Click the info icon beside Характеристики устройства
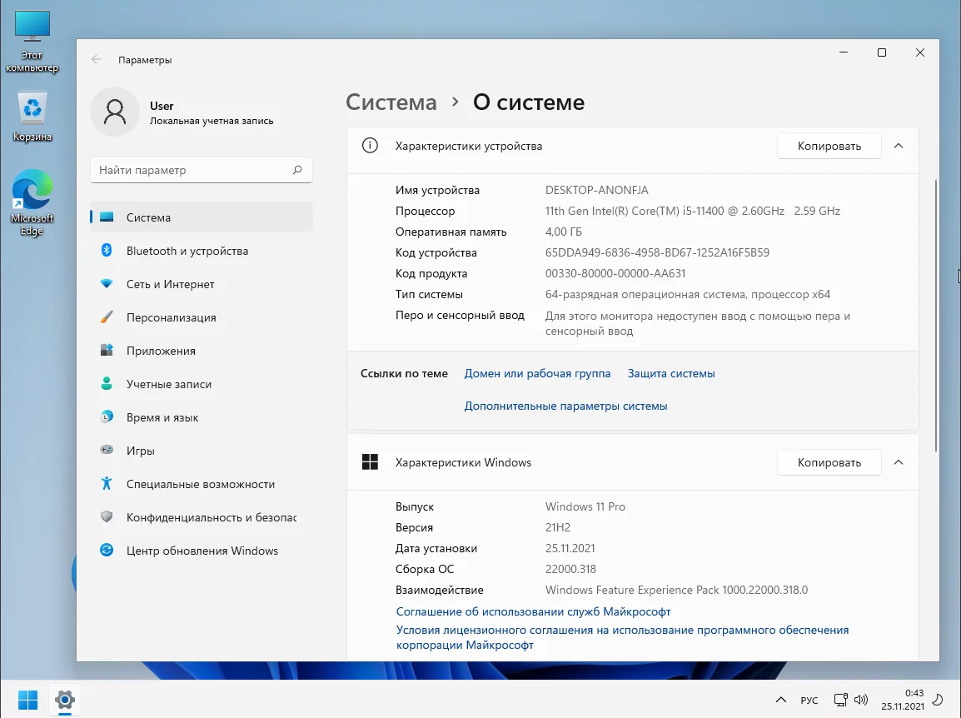961x718 pixels. pos(371,145)
